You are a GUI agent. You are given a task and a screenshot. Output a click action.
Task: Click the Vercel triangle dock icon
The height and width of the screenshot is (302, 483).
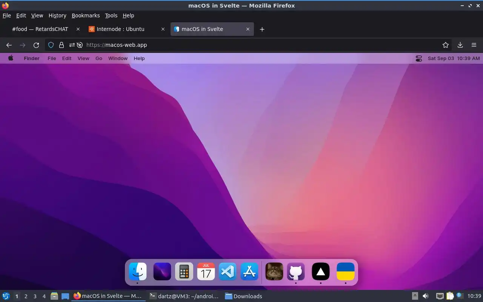321,271
